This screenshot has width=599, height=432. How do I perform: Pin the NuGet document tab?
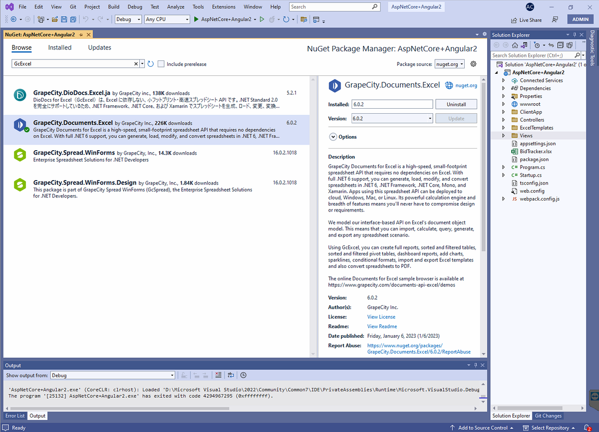point(79,35)
